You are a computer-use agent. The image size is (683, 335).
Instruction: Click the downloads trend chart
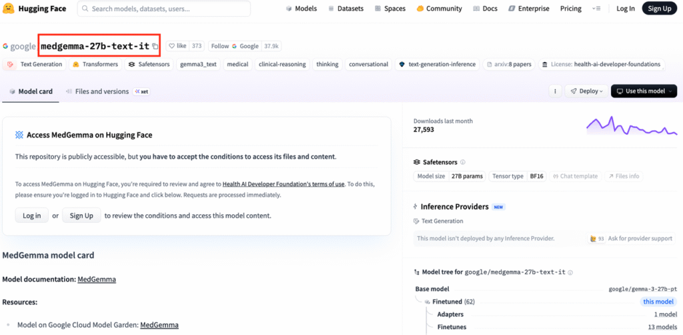[632, 125]
